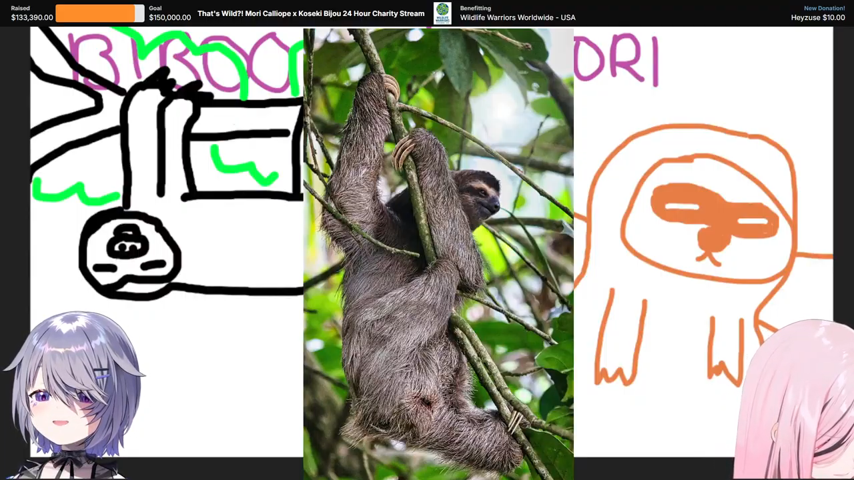Click the goal amount $150,000.00
Image resolution: width=854 pixels, height=480 pixels.
(169, 17)
